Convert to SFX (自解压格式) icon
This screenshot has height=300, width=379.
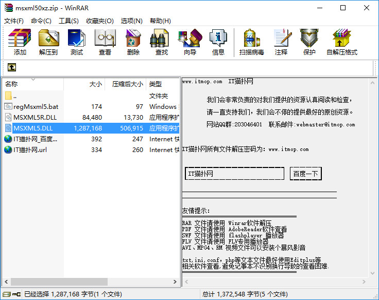click(341, 38)
